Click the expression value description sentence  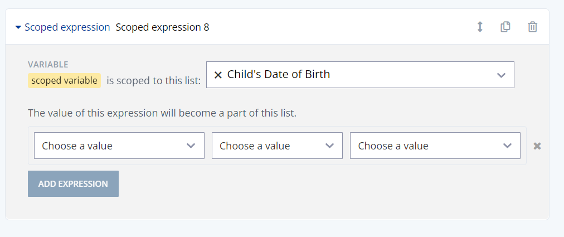(x=162, y=113)
